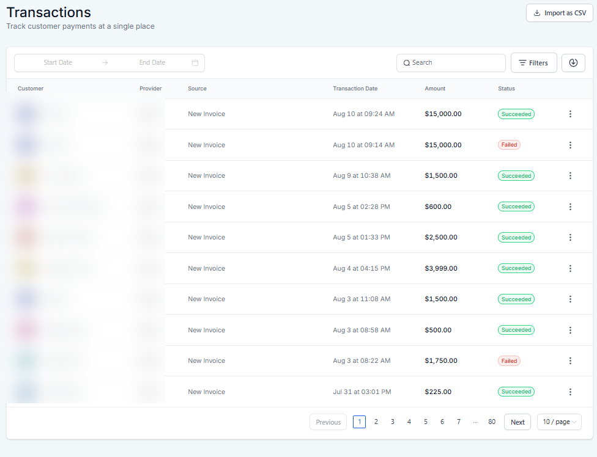The image size is (597, 457).
Task: Click the calendar icon in date range
Action: (x=195, y=63)
